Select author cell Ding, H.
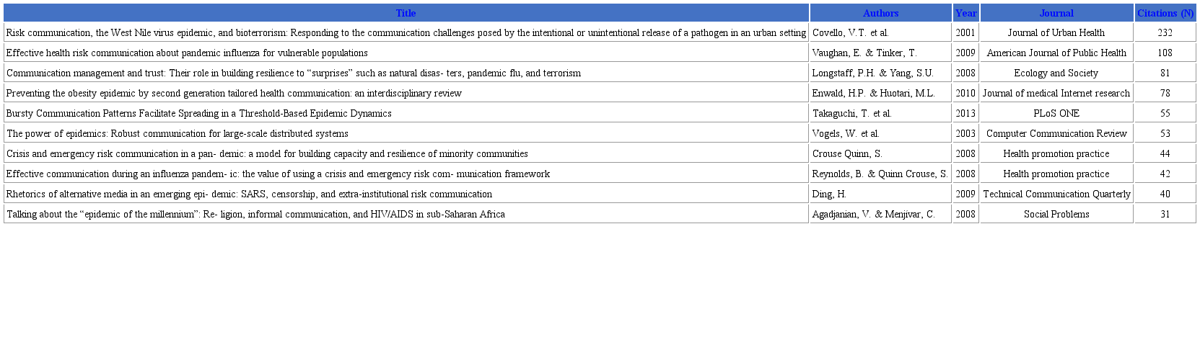 point(829,194)
